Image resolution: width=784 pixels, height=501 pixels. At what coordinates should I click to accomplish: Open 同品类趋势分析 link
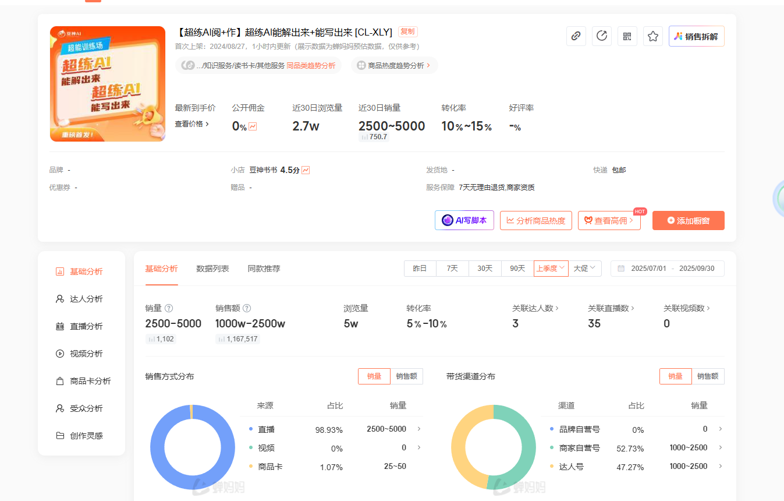pos(311,66)
